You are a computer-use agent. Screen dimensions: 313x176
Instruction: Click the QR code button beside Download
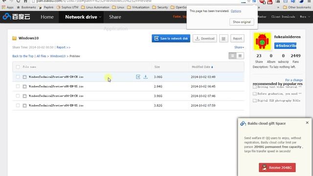(224, 39)
